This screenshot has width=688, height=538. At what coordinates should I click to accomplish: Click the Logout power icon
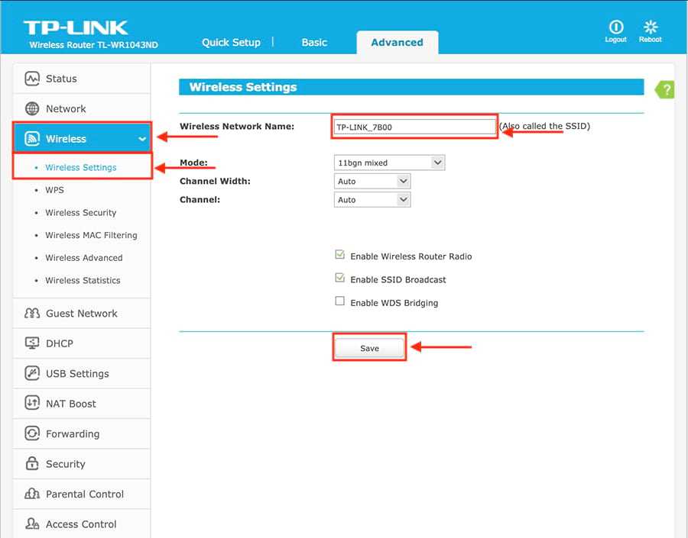coord(615,27)
